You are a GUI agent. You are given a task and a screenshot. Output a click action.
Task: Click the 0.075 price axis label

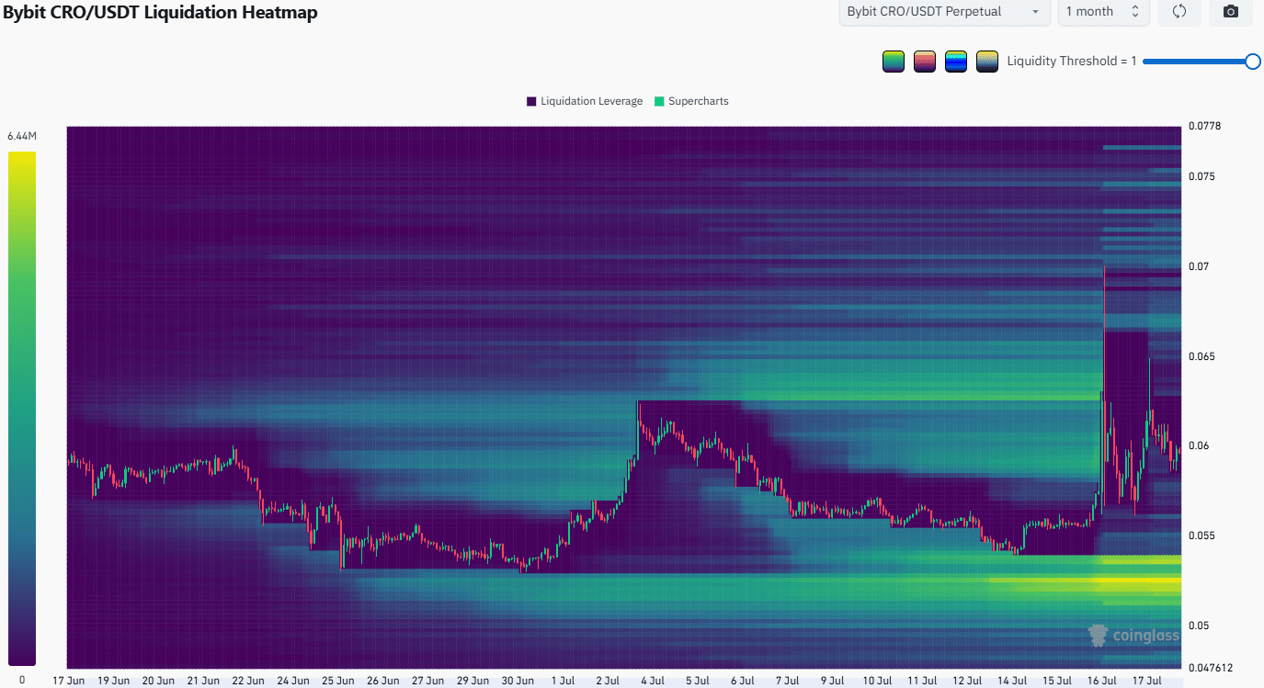click(x=1200, y=176)
